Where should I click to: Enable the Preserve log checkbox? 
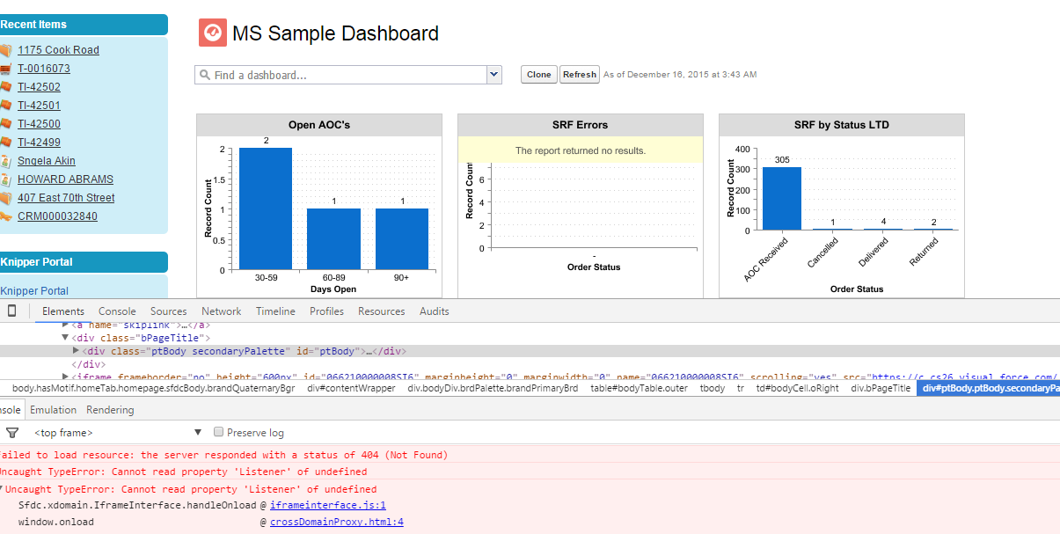coord(219,432)
